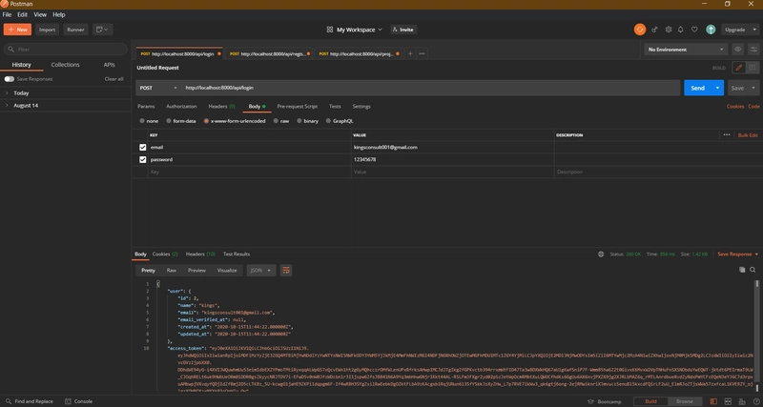
Task: Select the GraphQL body type radio
Action: (x=328, y=121)
